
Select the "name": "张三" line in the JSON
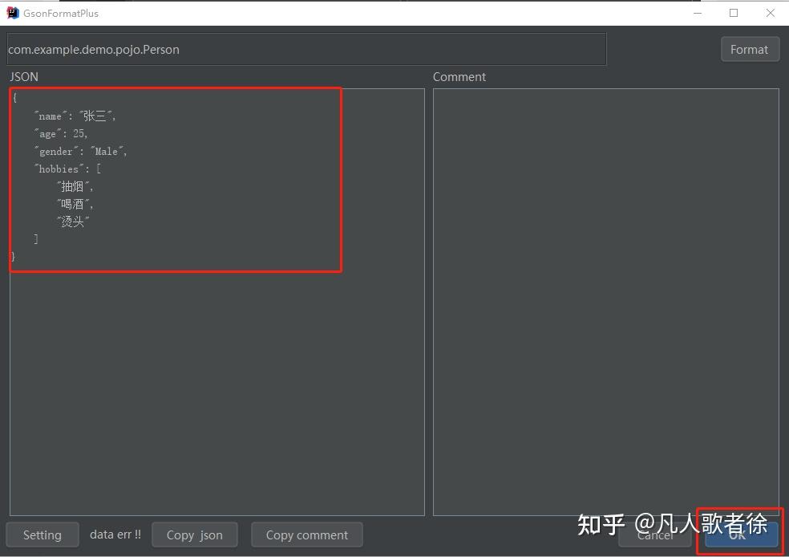click(72, 116)
